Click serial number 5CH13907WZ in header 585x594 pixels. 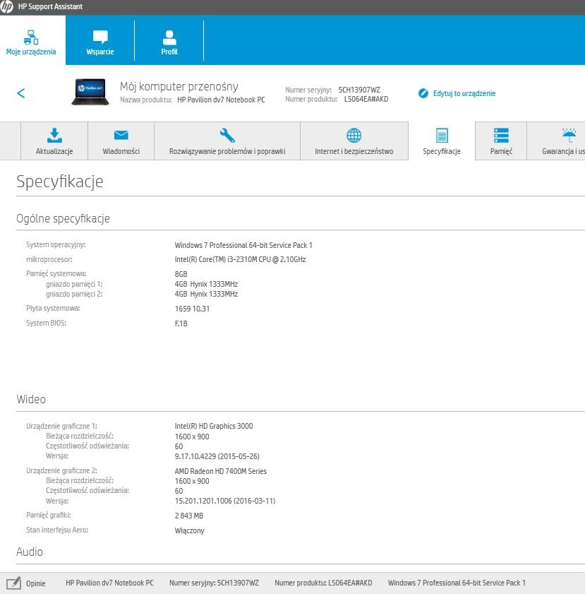tap(359, 90)
